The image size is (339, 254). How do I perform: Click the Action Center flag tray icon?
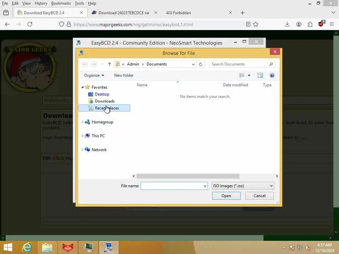coord(292,247)
